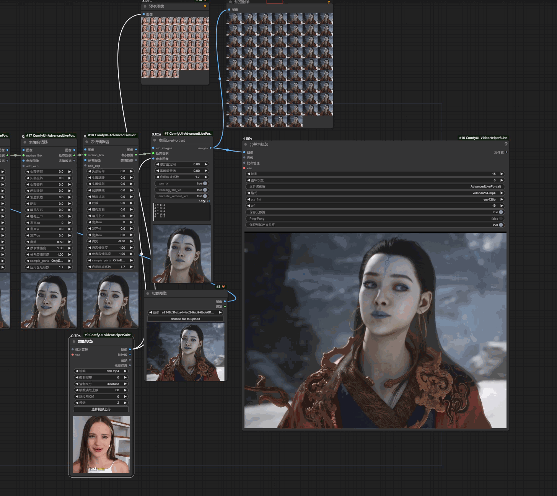Toggle the small checkbox in 高级LivePortrait node

pos(204,201)
